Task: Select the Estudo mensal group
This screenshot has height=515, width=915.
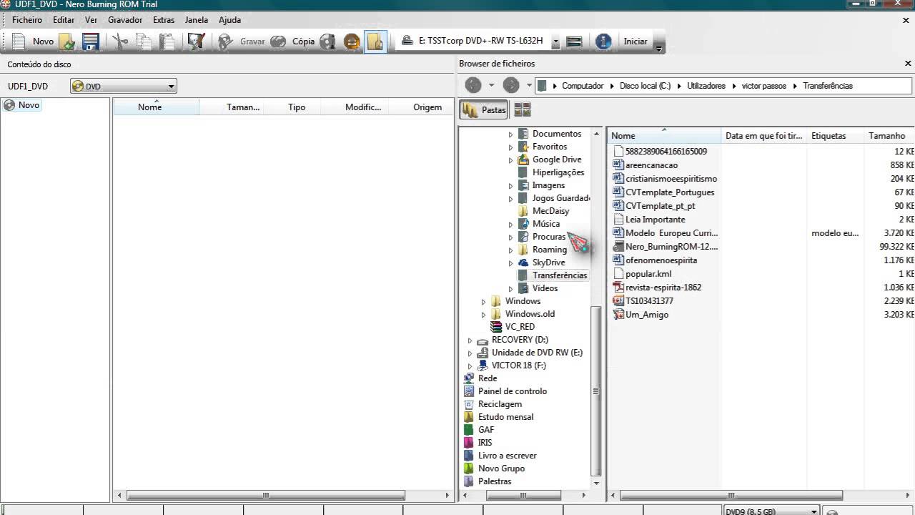Action: point(505,417)
